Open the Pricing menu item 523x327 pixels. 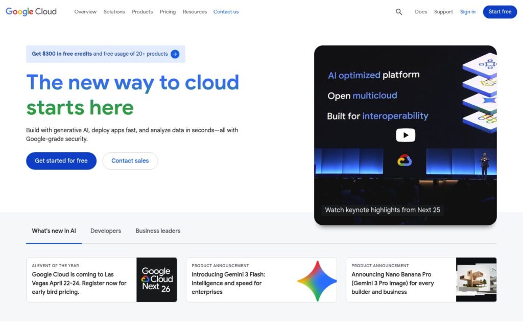168,12
